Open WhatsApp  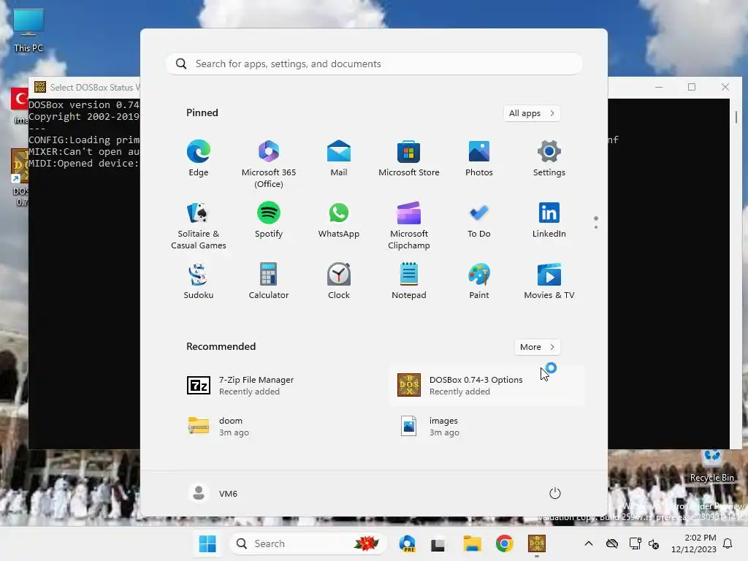[339, 221]
